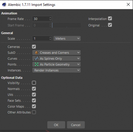Screen dimensions: 133x132
Task: Expand the Render Instances dropdown
Action: (x=57, y=70)
